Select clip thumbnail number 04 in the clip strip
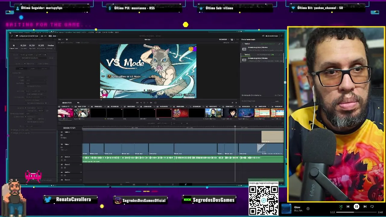386x217 pixels. [x=82, y=113]
